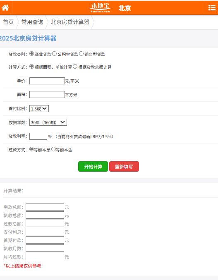Open the hamburger menu icon

click(x=212, y=8)
